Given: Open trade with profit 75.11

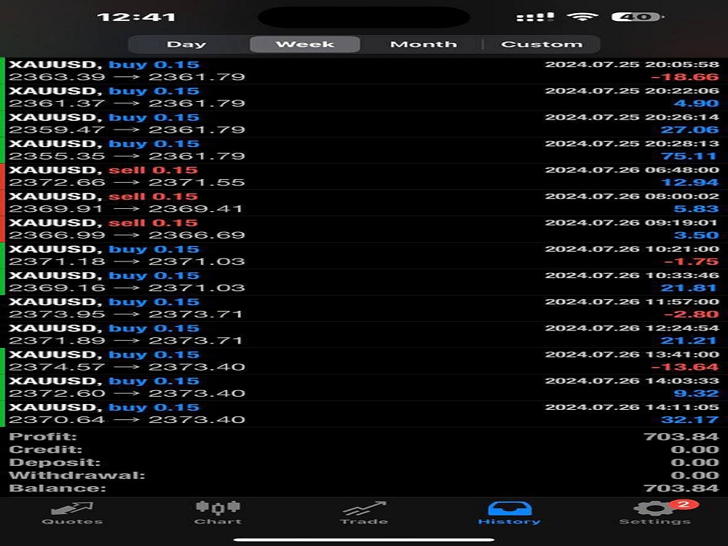Looking at the screenshot, I should [x=364, y=150].
